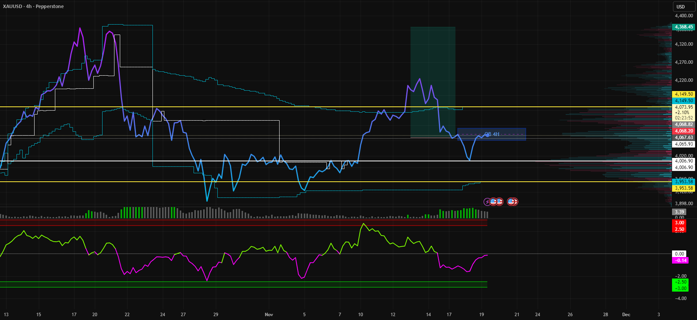The image size is (697, 320).
Task: Click the 21 date label on the time axis
Action: tap(517, 315)
